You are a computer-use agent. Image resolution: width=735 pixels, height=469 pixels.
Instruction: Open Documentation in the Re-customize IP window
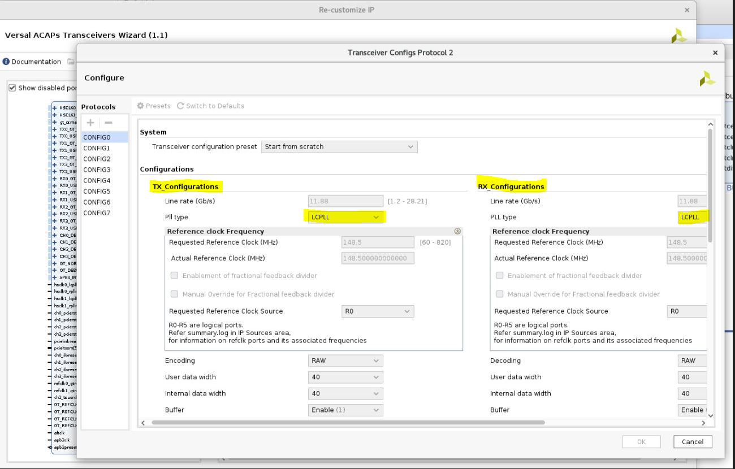(x=32, y=62)
